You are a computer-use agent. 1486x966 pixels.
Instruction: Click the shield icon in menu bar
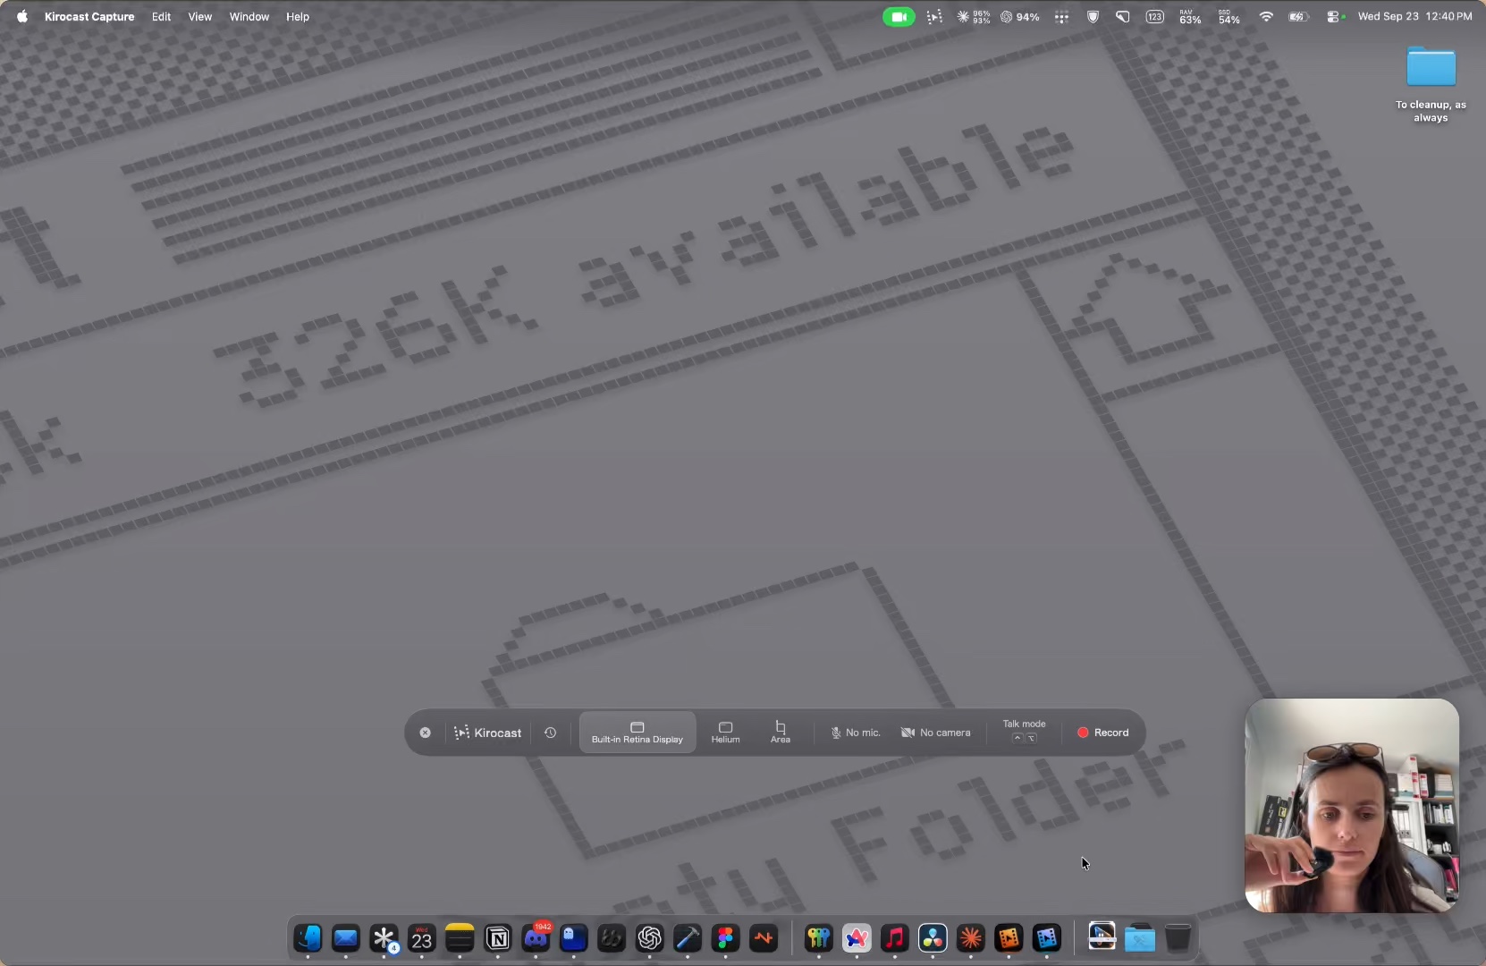tap(1093, 16)
